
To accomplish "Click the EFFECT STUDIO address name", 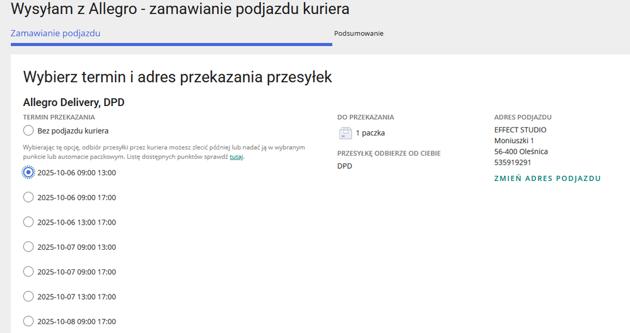I will (x=520, y=130).
